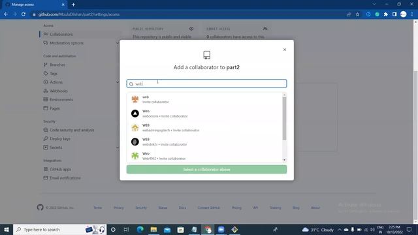Expand the Moderation options chevron

pyautogui.click(x=118, y=43)
